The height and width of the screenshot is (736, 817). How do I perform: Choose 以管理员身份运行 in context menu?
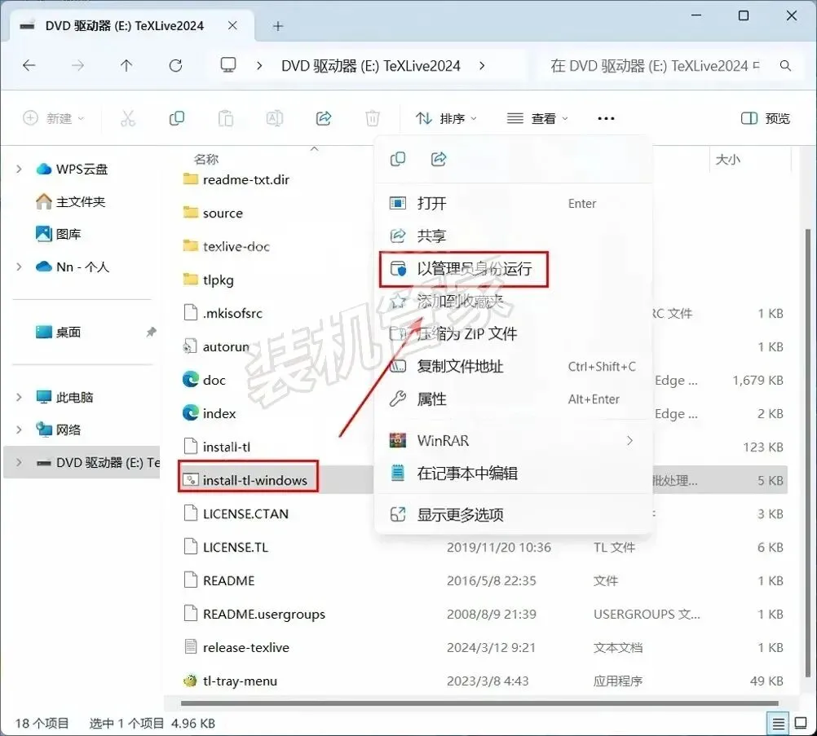[x=464, y=269]
